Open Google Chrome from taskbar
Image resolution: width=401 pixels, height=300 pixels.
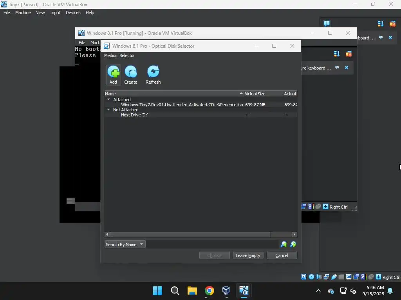209,291
